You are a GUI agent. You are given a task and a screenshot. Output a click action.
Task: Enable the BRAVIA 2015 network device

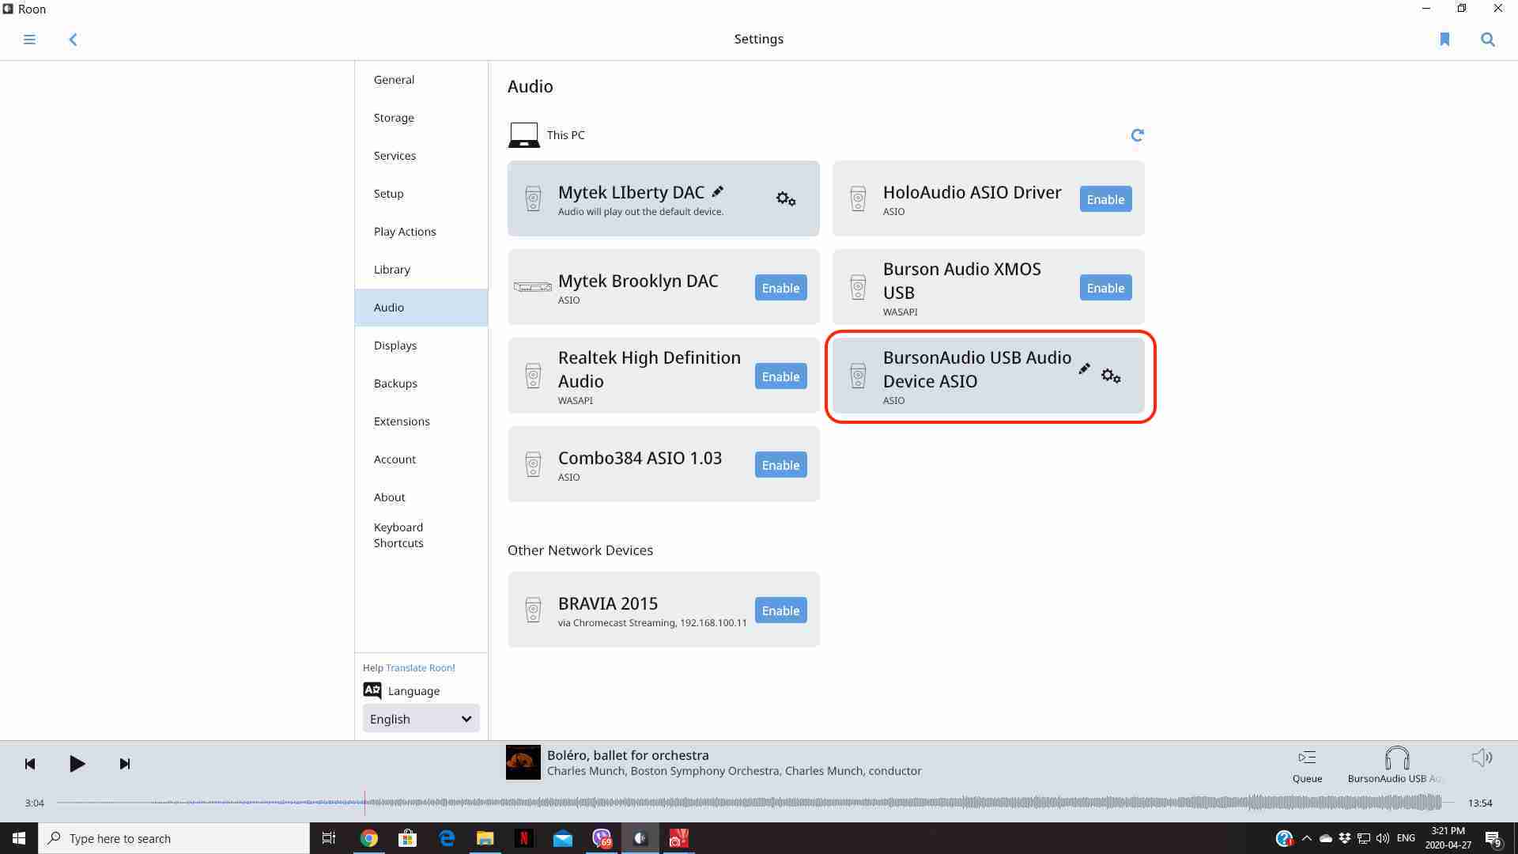(780, 610)
